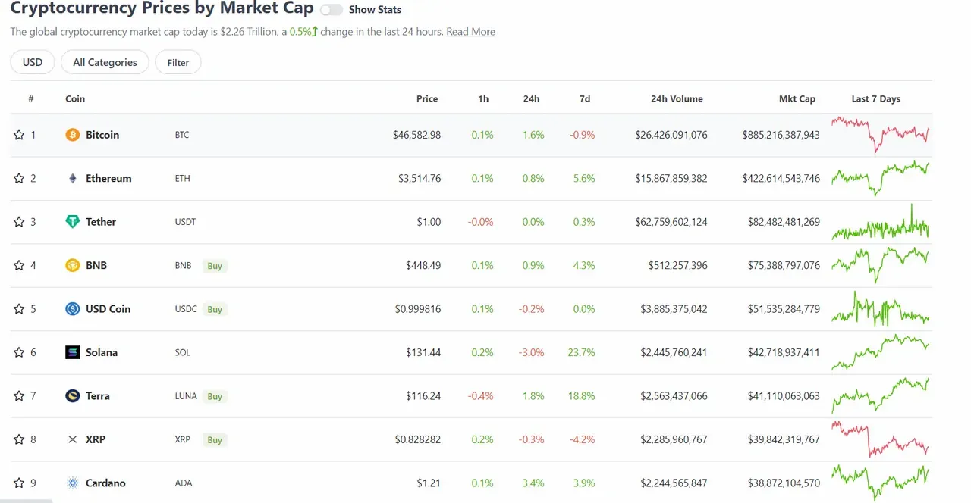Sort by Mkt Cap column

tap(797, 98)
